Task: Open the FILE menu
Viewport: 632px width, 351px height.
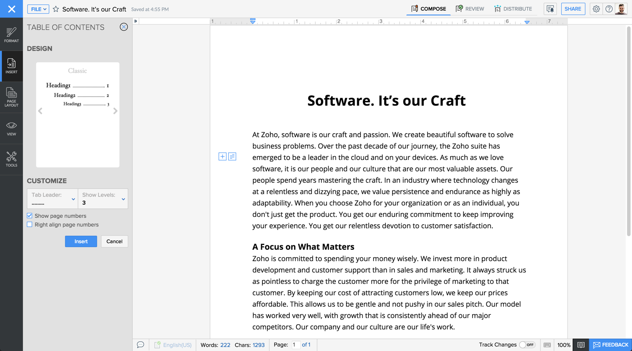Action: (x=38, y=9)
